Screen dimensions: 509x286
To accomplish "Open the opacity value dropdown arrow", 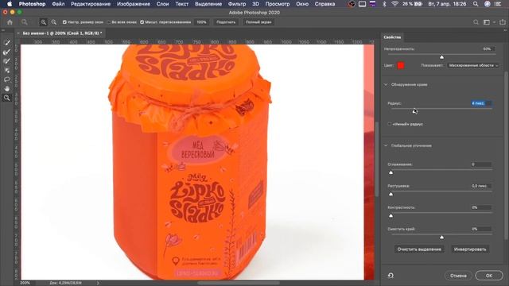I will pos(494,49).
